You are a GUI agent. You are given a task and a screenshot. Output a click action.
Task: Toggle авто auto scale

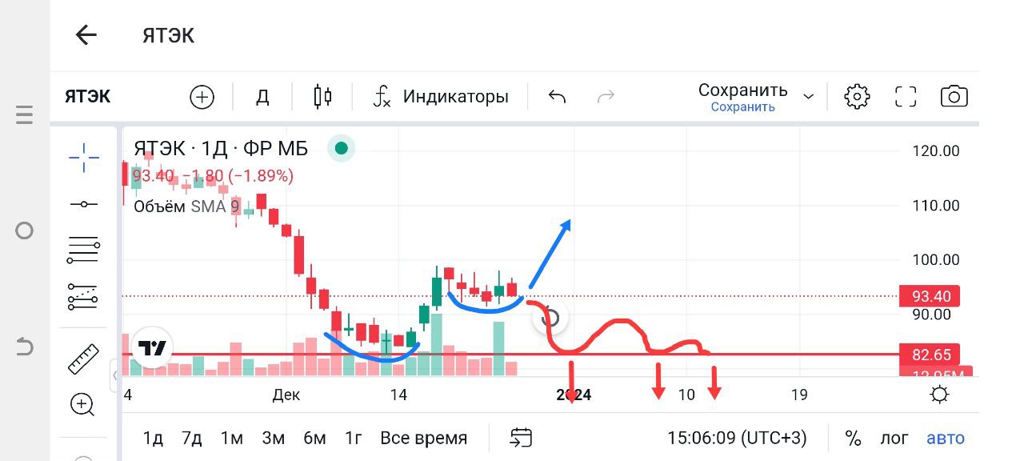coord(946,438)
